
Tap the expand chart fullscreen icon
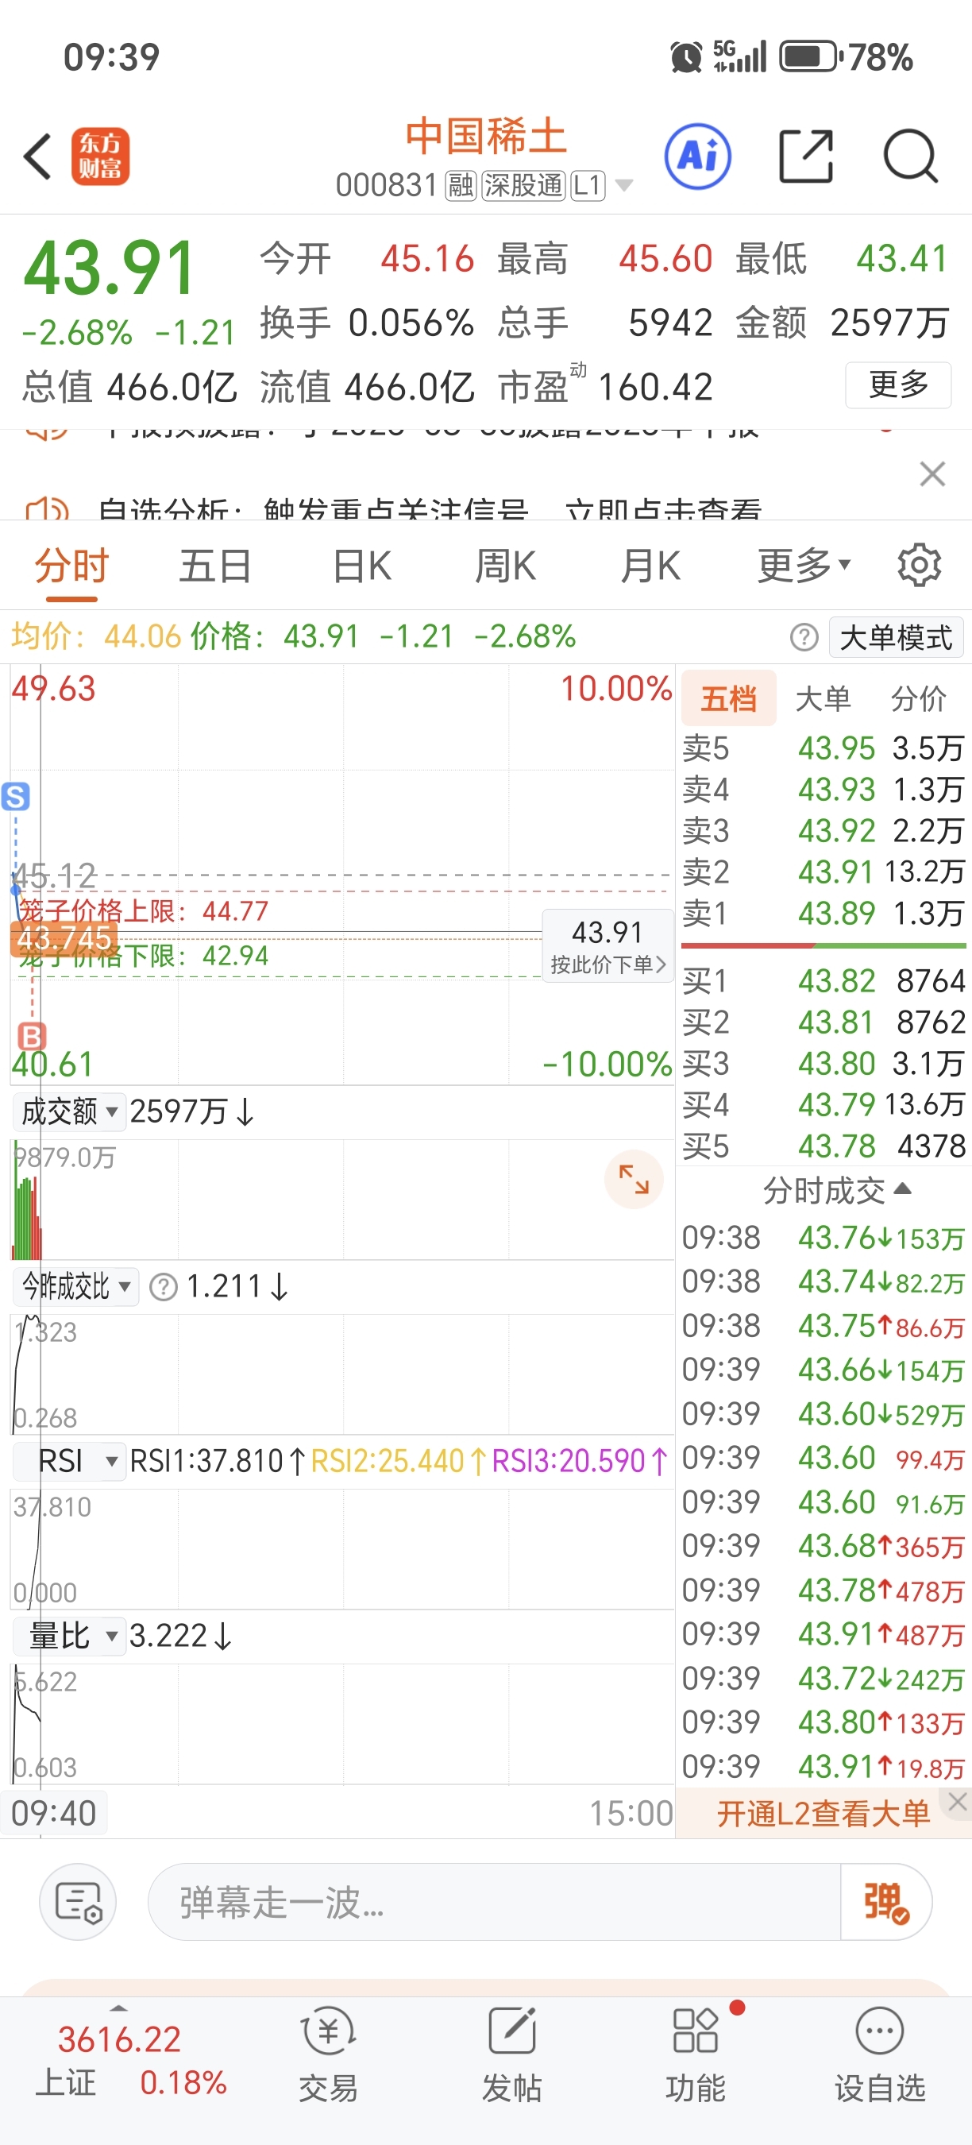[633, 1179]
